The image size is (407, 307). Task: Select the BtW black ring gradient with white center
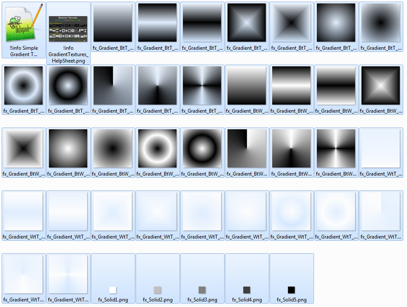coord(202,153)
